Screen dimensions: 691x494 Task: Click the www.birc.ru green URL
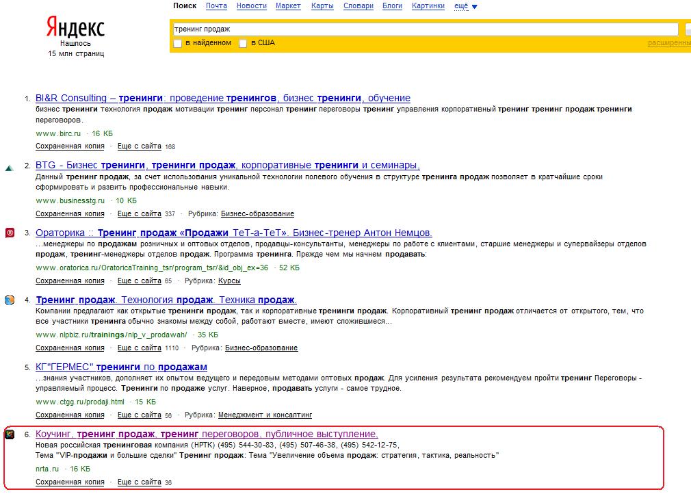click(58, 133)
